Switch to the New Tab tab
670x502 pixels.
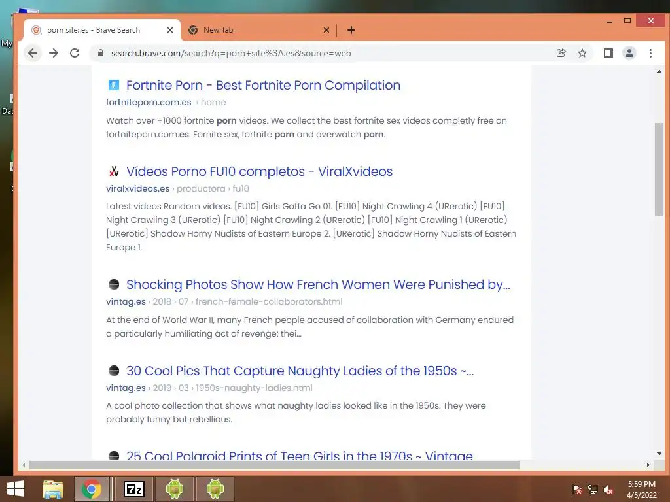tap(258, 30)
